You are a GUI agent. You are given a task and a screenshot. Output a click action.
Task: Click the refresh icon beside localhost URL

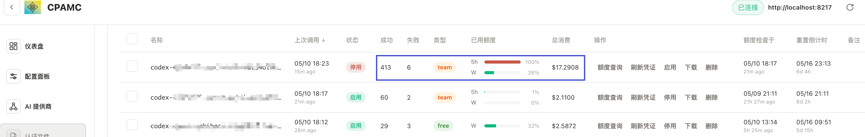point(849,7)
